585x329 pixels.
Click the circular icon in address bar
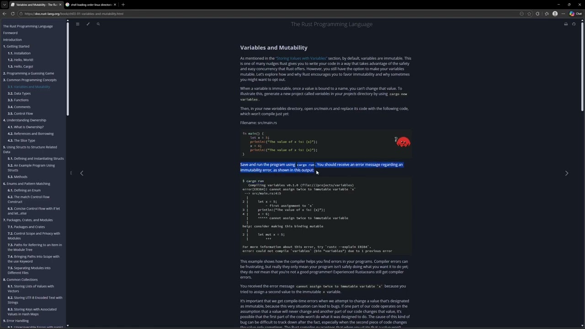click(x=521, y=14)
